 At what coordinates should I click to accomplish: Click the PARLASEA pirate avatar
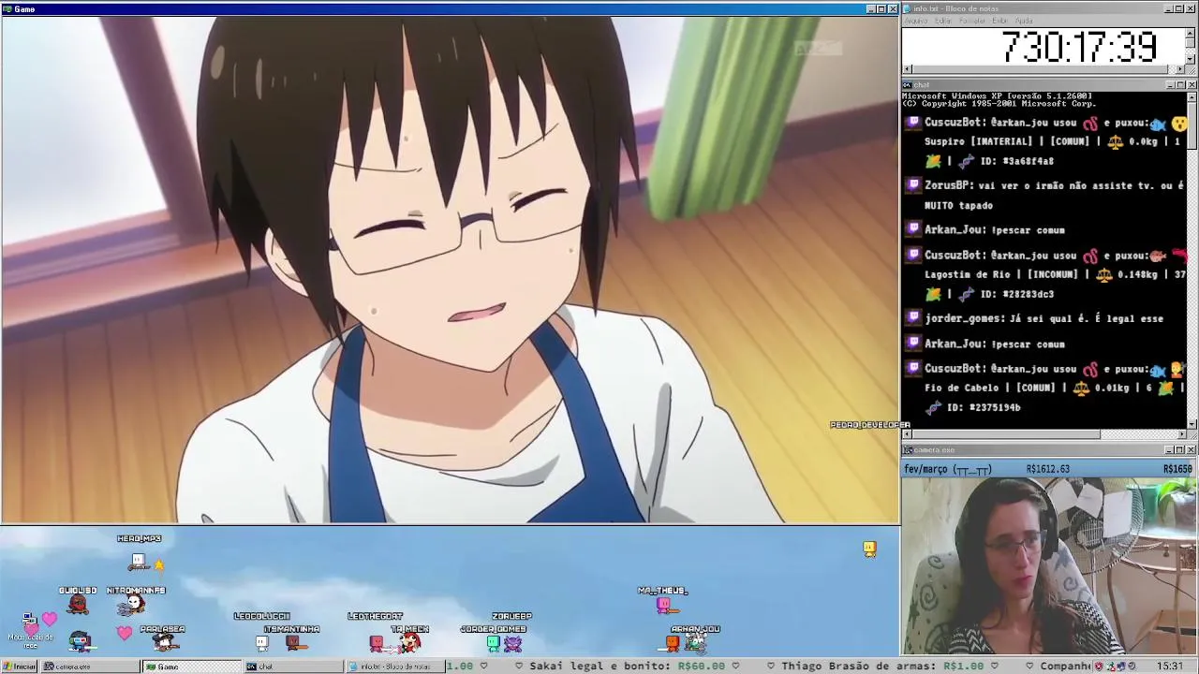pos(165,642)
